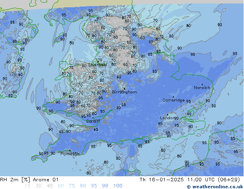The width and height of the screenshot is (244, 189).
Task: Click the run offset '(06+29)'
Action: [x=229, y=180]
